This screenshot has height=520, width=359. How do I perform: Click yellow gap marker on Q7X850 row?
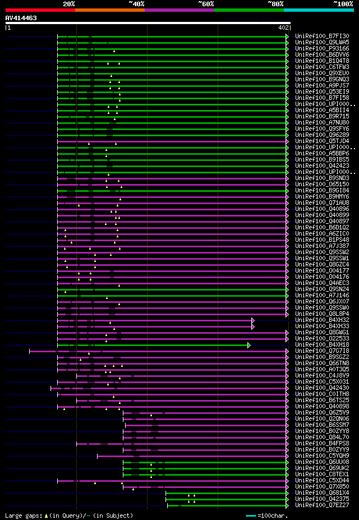(x=134, y=489)
